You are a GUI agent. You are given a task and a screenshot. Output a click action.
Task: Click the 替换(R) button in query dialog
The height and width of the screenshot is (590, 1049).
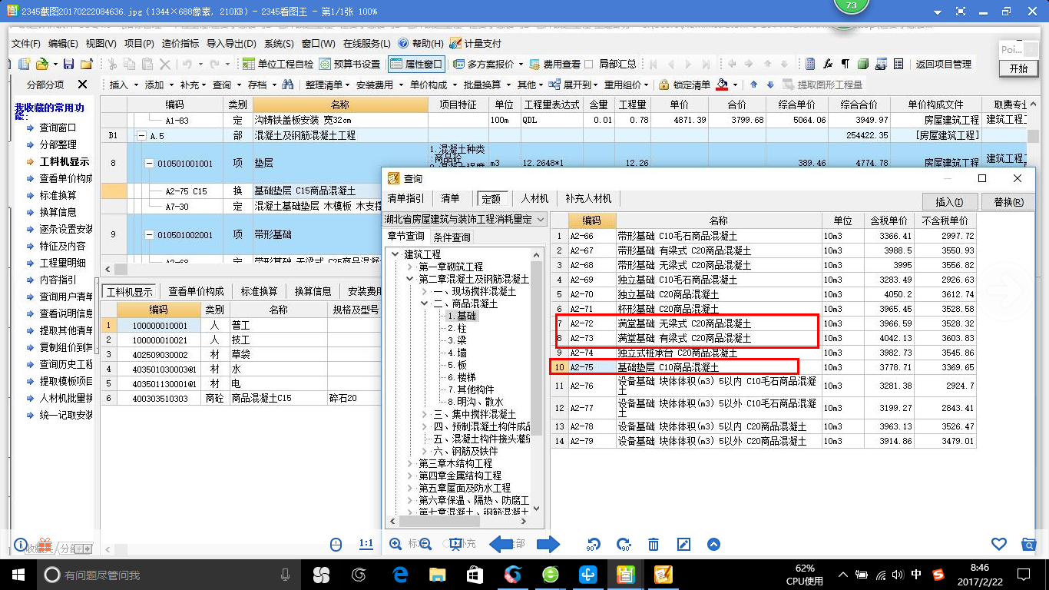point(1008,202)
